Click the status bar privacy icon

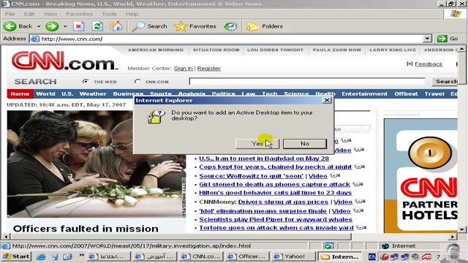tap(328, 246)
